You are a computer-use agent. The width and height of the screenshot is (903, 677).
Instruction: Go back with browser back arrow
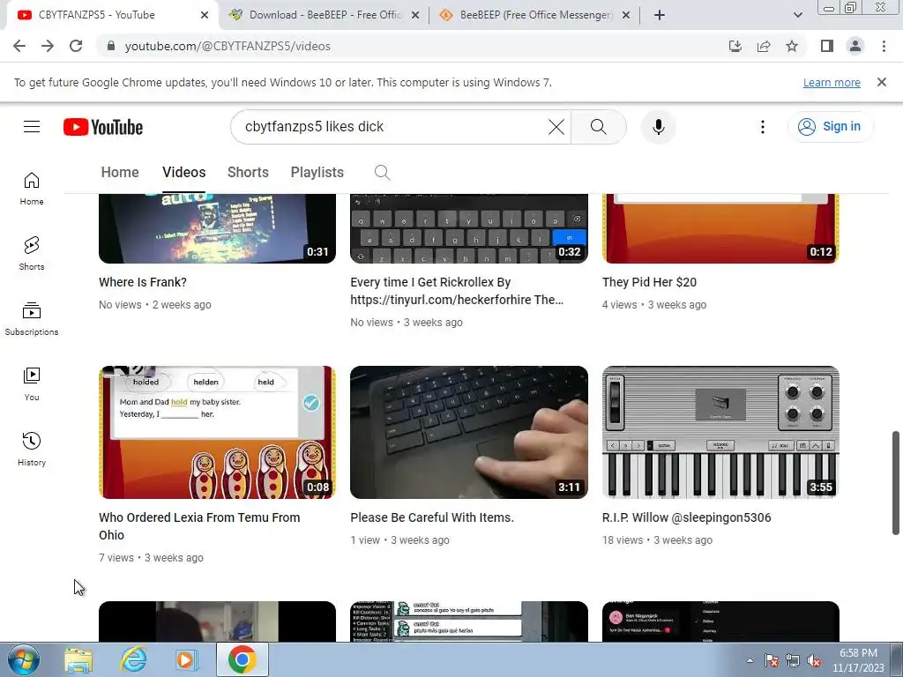(x=19, y=46)
